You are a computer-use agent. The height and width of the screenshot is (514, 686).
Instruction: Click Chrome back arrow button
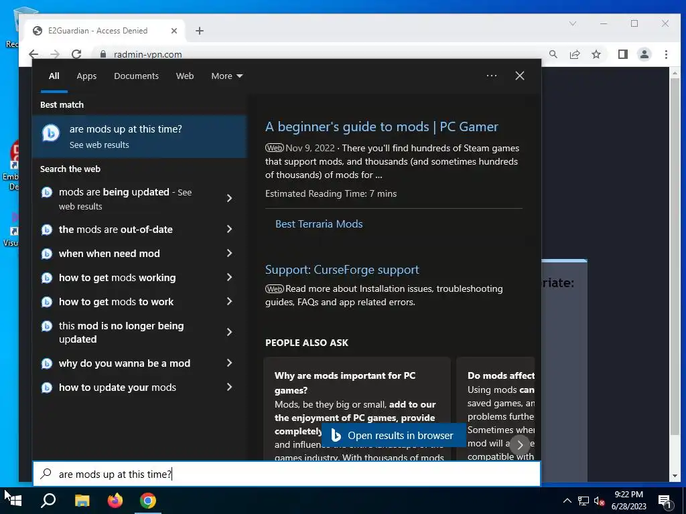click(x=33, y=54)
